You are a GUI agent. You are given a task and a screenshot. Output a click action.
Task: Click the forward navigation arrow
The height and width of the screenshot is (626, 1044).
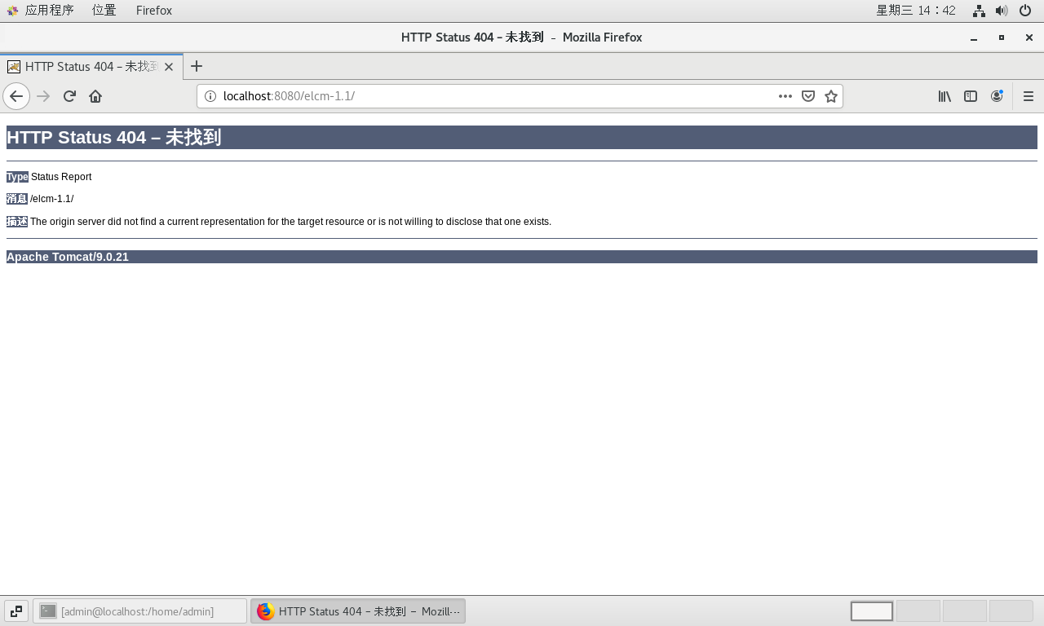coord(43,96)
